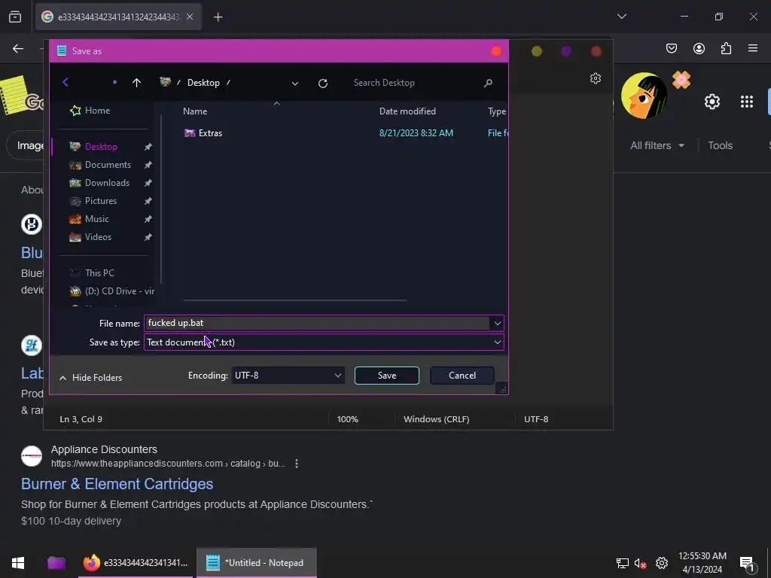Open Burner & Element Cartridges result

pyautogui.click(x=117, y=484)
